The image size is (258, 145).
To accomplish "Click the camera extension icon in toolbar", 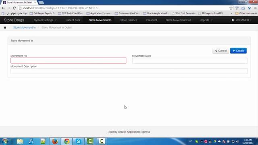I will coord(243,8).
